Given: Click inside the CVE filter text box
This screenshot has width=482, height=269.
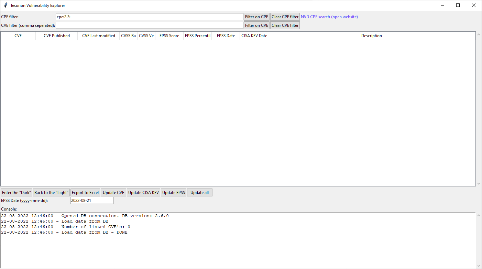Looking at the screenshot, I should [149, 25].
